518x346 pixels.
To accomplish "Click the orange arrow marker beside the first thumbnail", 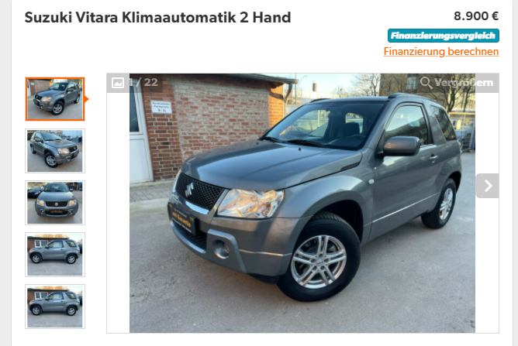I will point(87,99).
